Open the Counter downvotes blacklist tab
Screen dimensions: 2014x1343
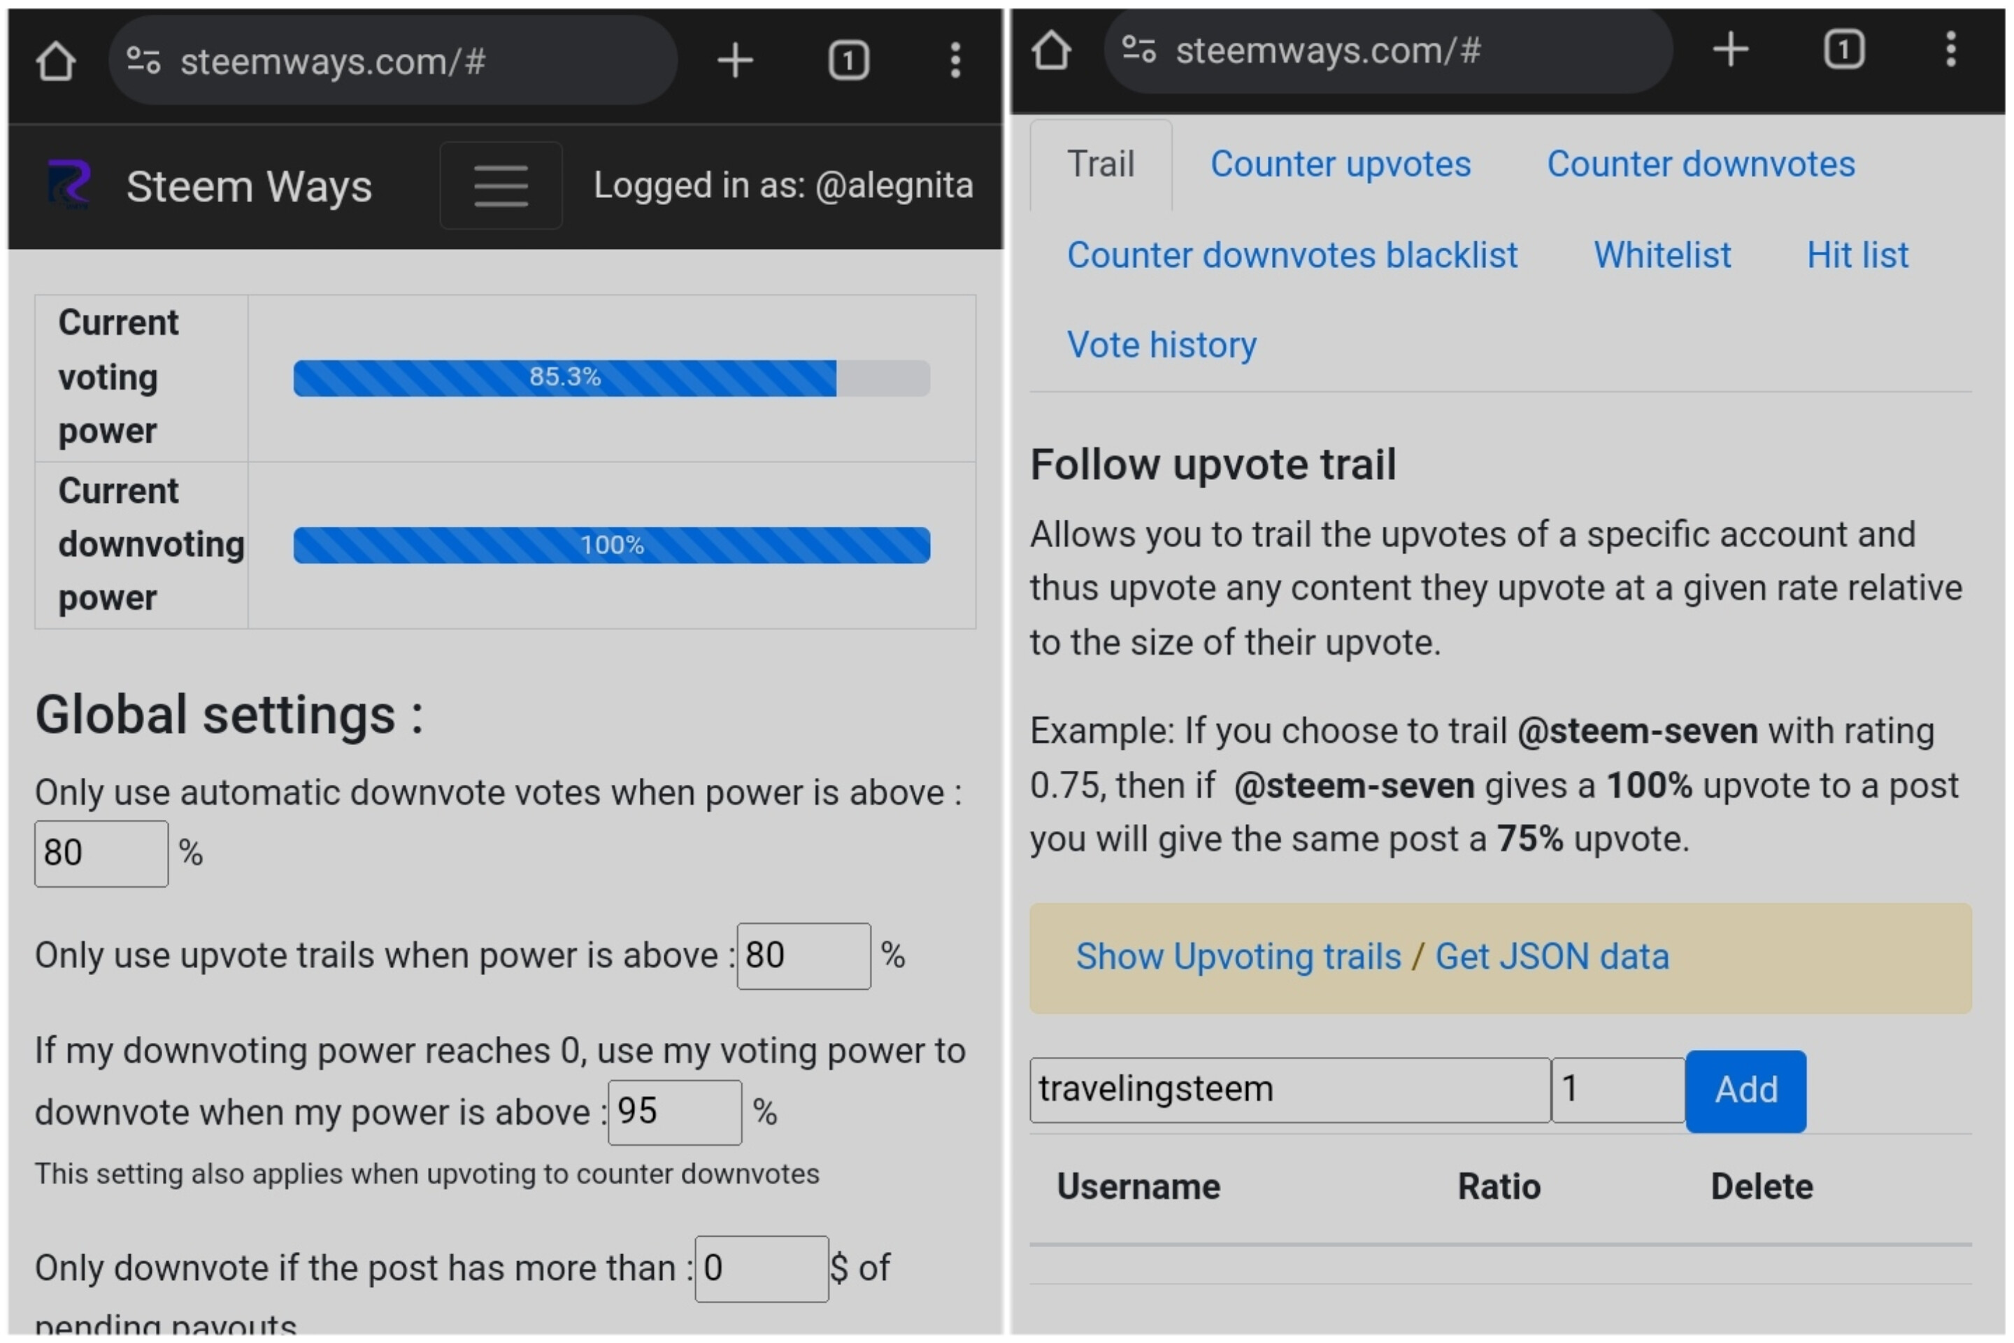click(1292, 255)
